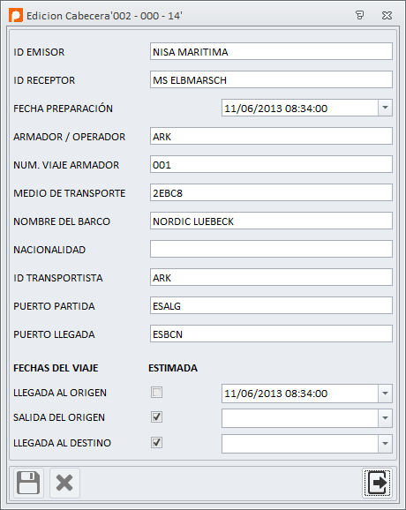Click the exit arrow icon
The image size is (406, 510).
(377, 483)
